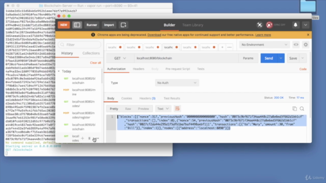The height and width of the screenshot is (183, 326).
Task: Select the fourth request tab, the active one
Action: coord(171,47)
